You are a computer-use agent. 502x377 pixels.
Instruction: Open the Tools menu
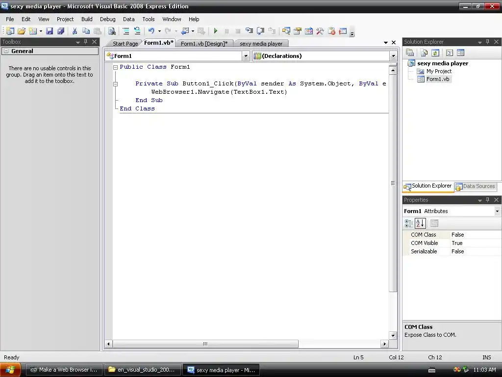tap(148, 19)
